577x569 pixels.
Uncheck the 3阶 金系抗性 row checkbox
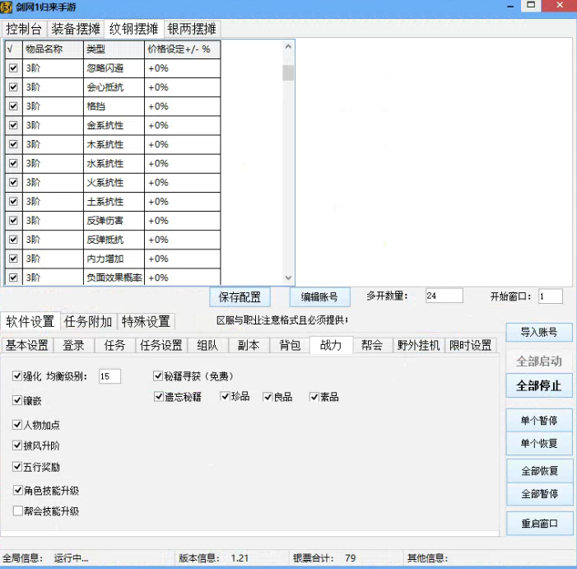pos(14,125)
